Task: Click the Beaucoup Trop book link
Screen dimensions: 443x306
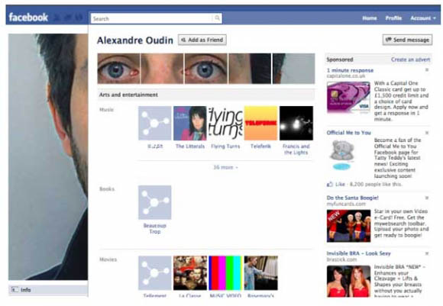Action: coord(154,228)
